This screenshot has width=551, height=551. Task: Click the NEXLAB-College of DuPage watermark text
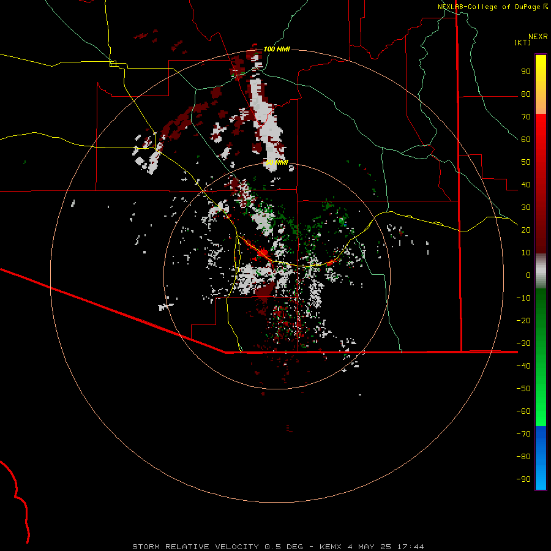tap(492, 7)
